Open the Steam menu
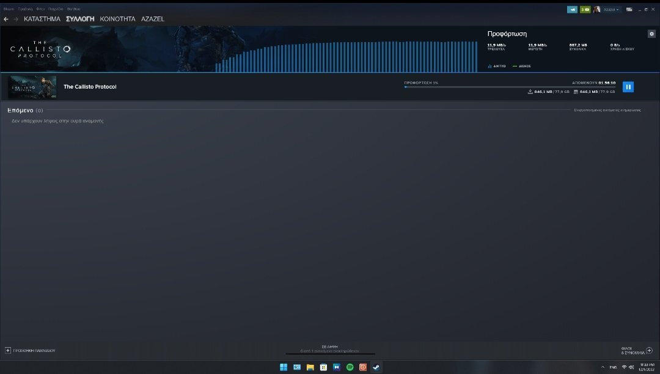660x374 pixels. click(x=9, y=9)
